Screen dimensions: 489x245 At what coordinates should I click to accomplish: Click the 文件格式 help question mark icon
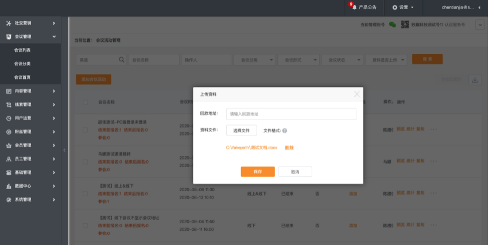click(285, 131)
